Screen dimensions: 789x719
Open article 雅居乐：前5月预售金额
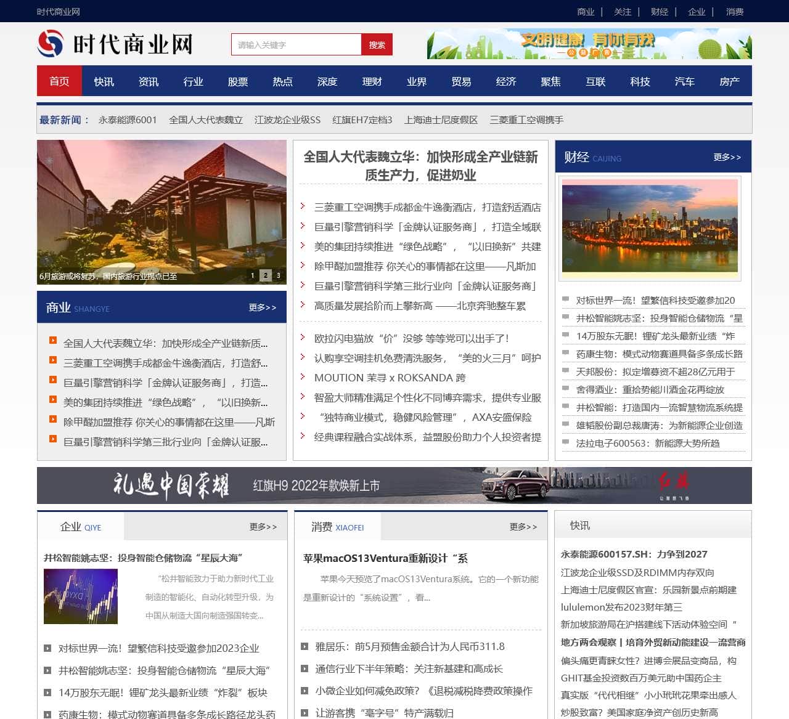[x=410, y=646]
